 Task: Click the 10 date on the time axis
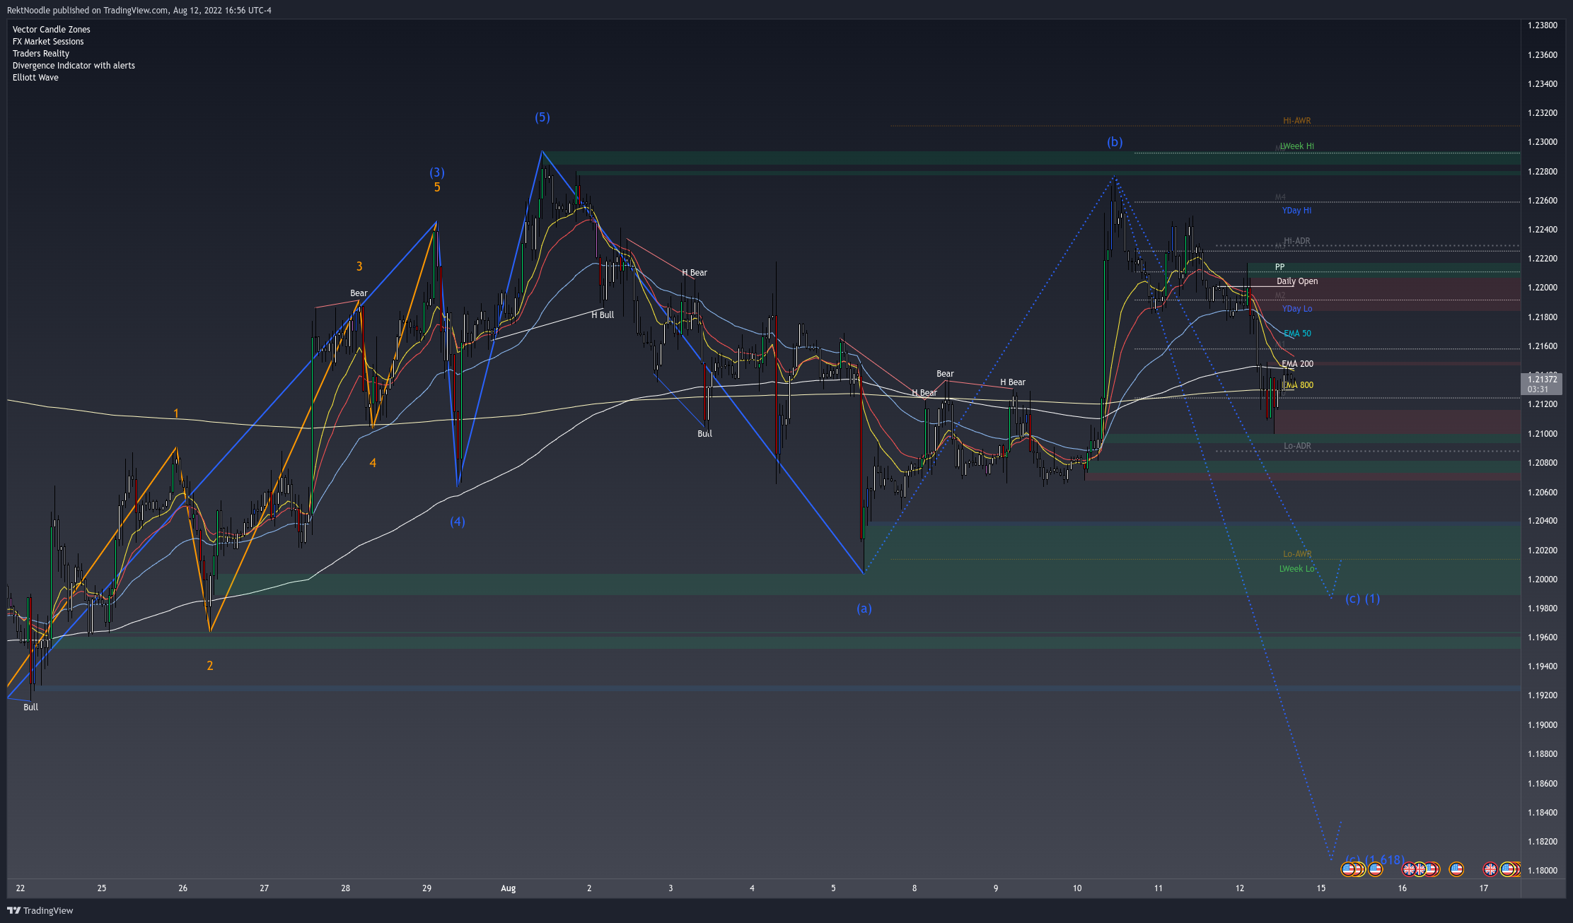pos(1077,888)
